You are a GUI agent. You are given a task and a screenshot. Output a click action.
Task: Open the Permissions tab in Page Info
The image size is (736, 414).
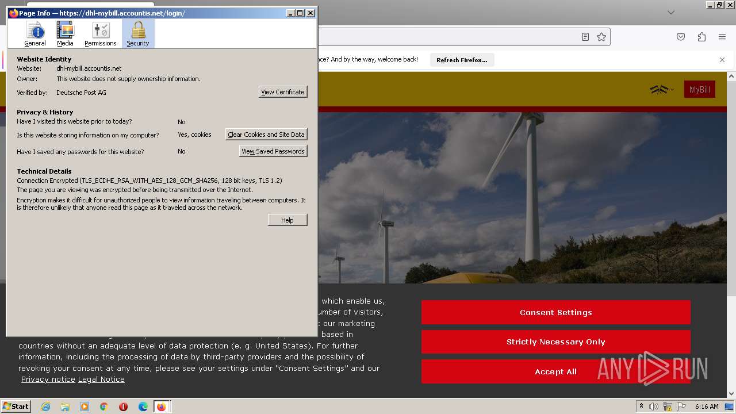[x=101, y=34]
